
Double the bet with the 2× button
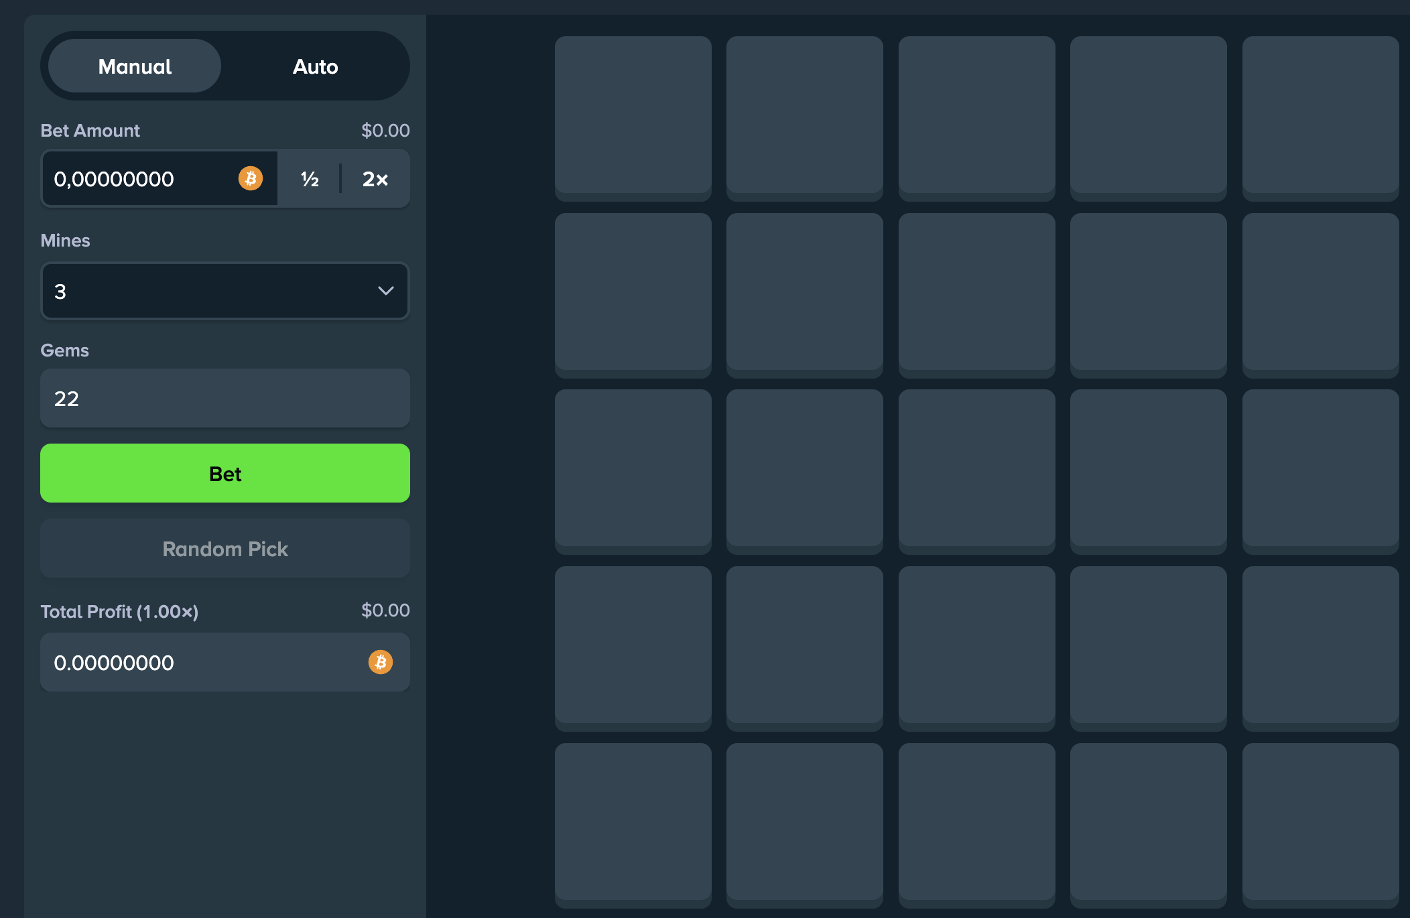point(375,178)
